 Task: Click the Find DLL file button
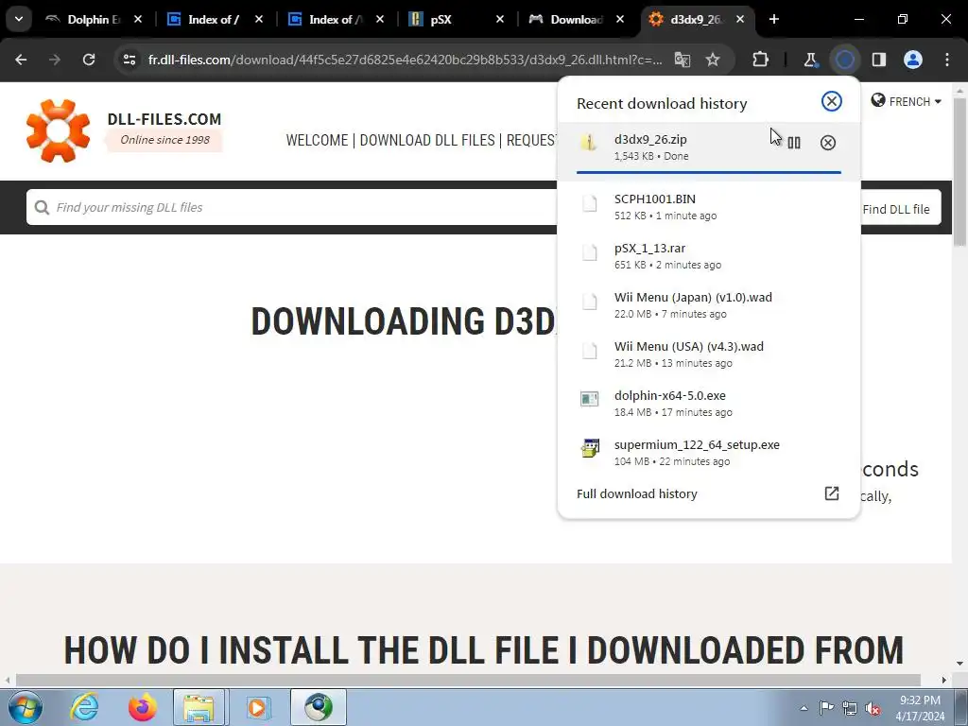[x=896, y=209]
